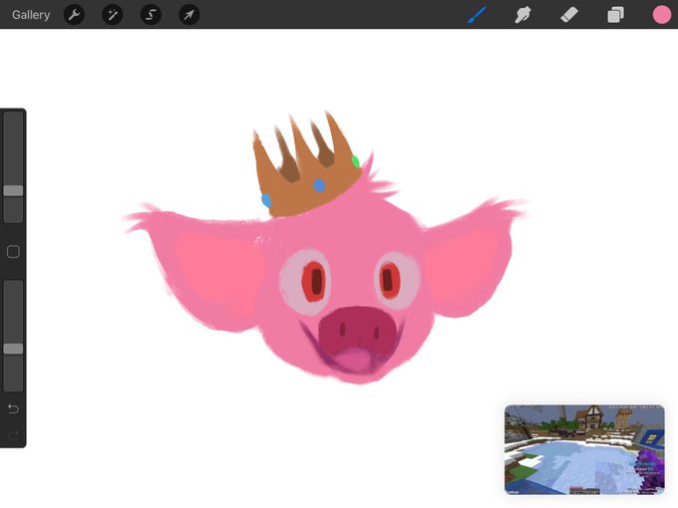
Task: Select the Smudge tool
Action: [522, 15]
